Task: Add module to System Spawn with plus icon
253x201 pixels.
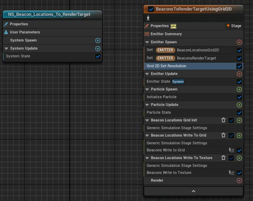Action: 97,40
